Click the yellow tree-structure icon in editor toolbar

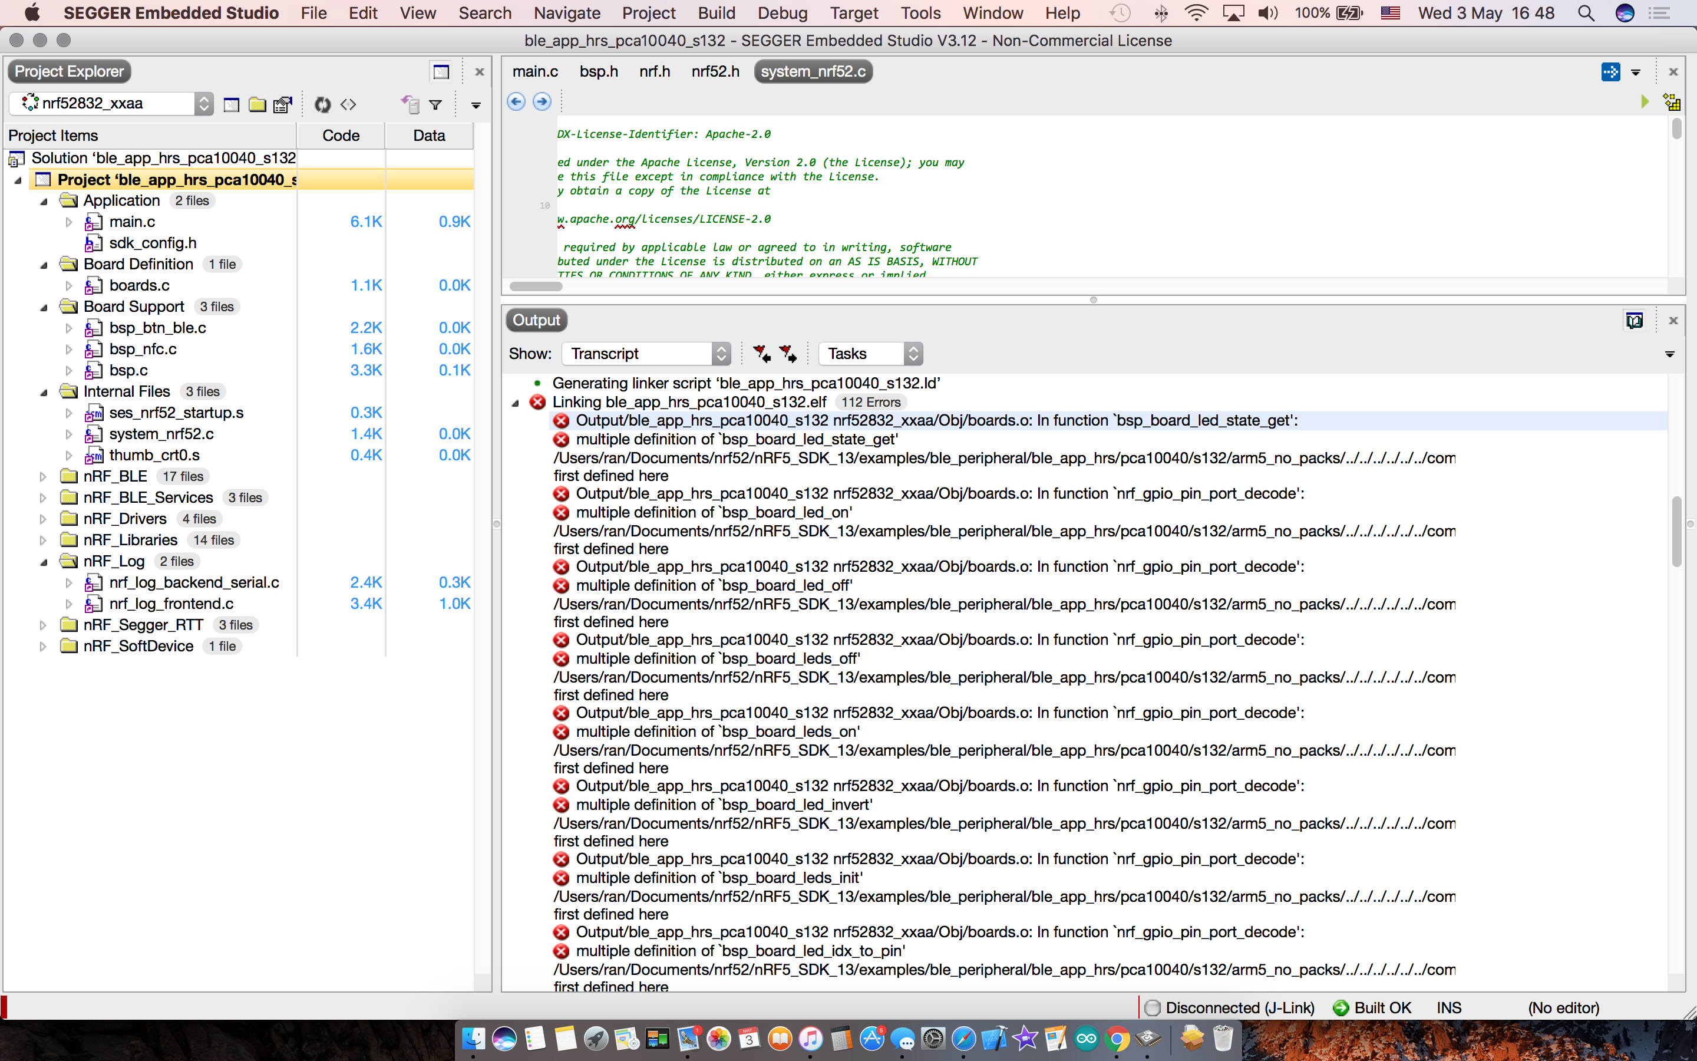pos(1672,102)
